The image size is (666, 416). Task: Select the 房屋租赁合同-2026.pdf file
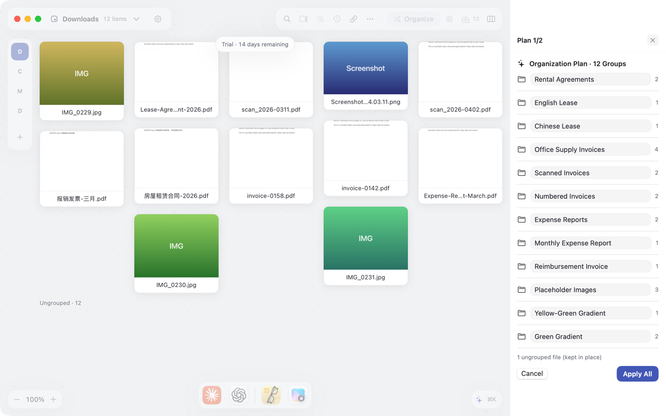(x=176, y=166)
